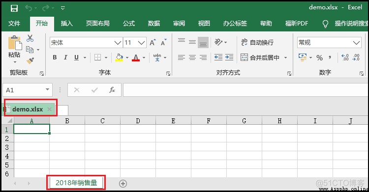Open the 常规 number format dropdown
Viewport: 369px width, 192px height.
pyautogui.click(x=356, y=43)
